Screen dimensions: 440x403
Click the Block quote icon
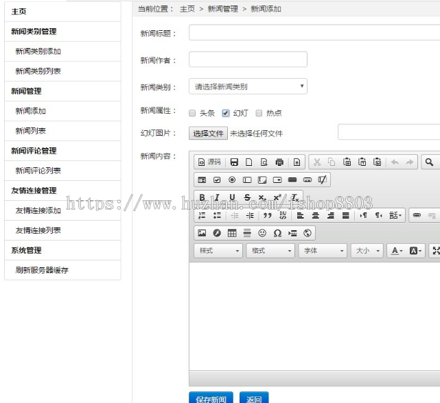(267, 215)
